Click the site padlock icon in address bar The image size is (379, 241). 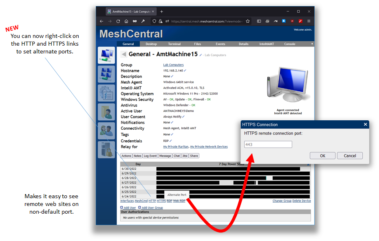click(161, 21)
